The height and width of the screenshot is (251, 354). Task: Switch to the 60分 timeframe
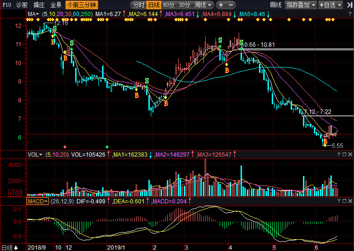click(x=168, y=5)
